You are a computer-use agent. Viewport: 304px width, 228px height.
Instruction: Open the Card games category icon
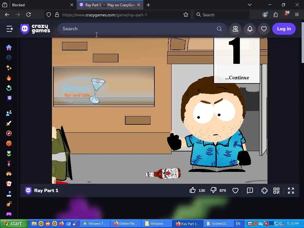coord(9,184)
